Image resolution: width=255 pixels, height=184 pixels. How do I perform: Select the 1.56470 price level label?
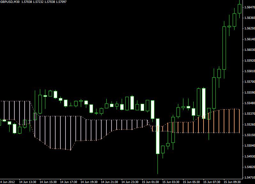[250, 7]
